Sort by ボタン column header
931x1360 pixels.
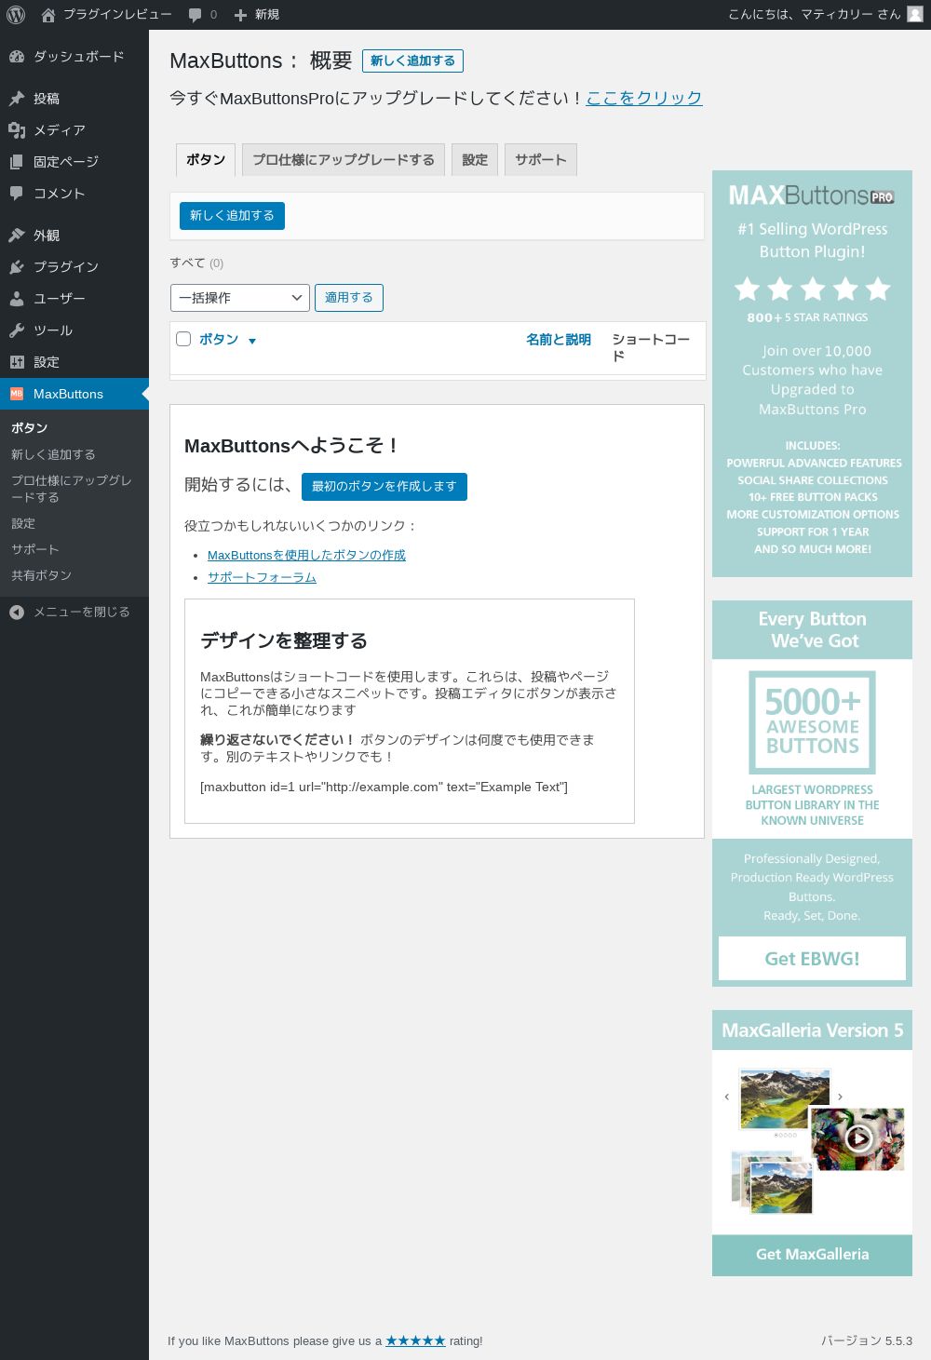(x=219, y=340)
